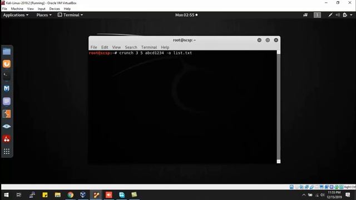Open VirtualBox Help menu

[67, 9]
